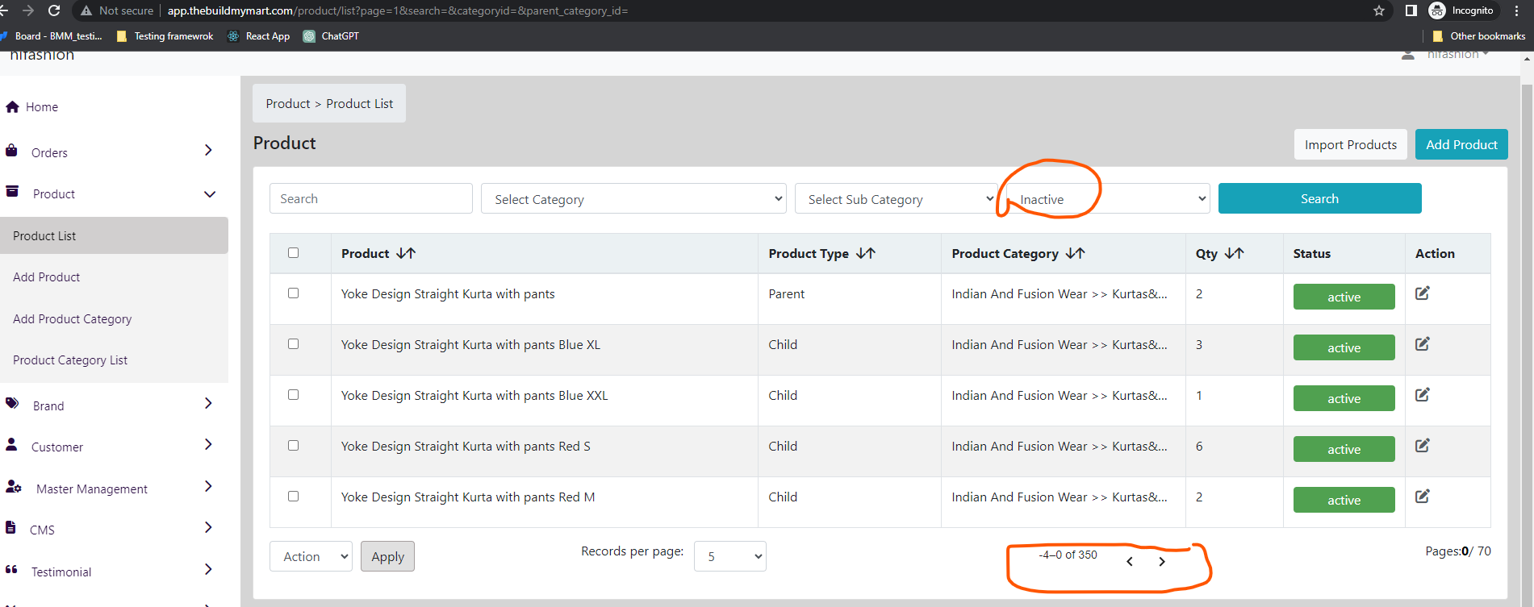Screen dimensions: 1534x607
Task: Edit Yoke Design Straight Kurta with pants parent product
Action: click(x=1423, y=293)
